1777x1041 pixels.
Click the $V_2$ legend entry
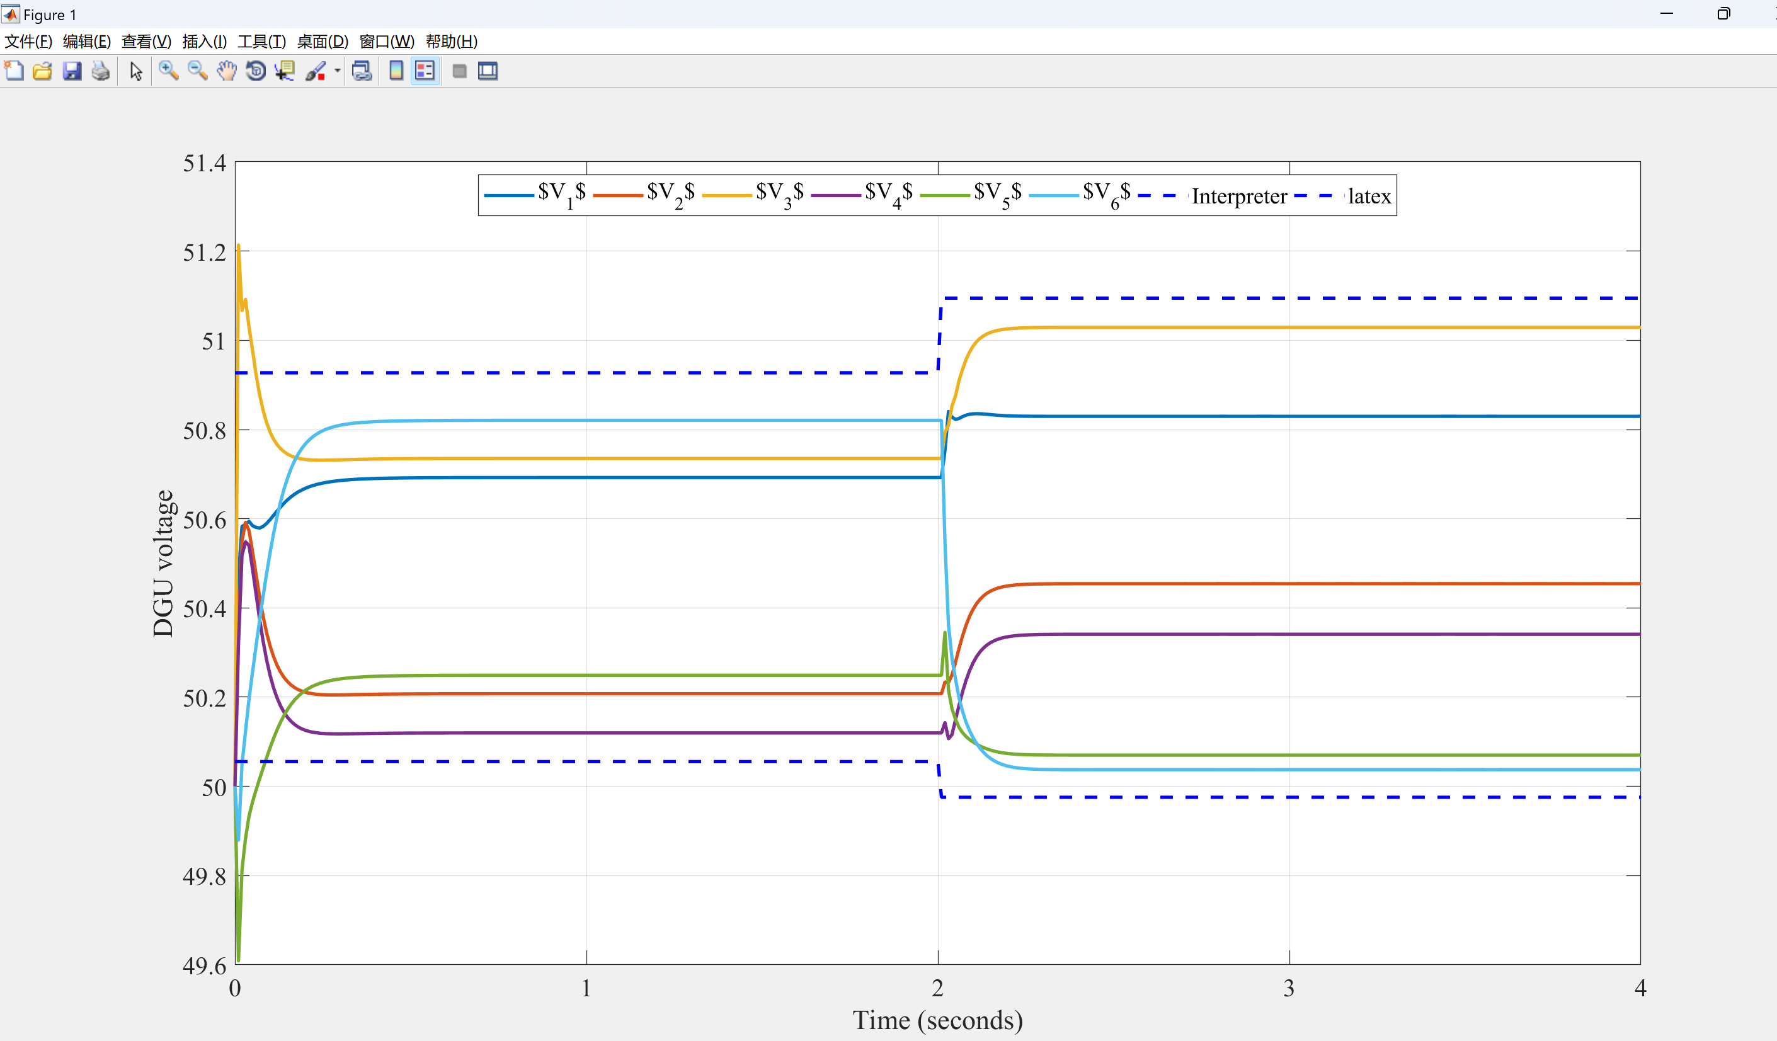644,195
